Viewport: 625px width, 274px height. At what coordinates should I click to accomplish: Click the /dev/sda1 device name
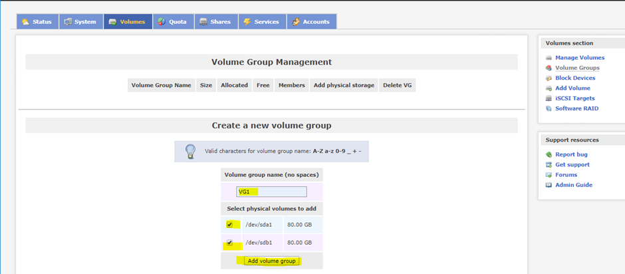[258, 225]
